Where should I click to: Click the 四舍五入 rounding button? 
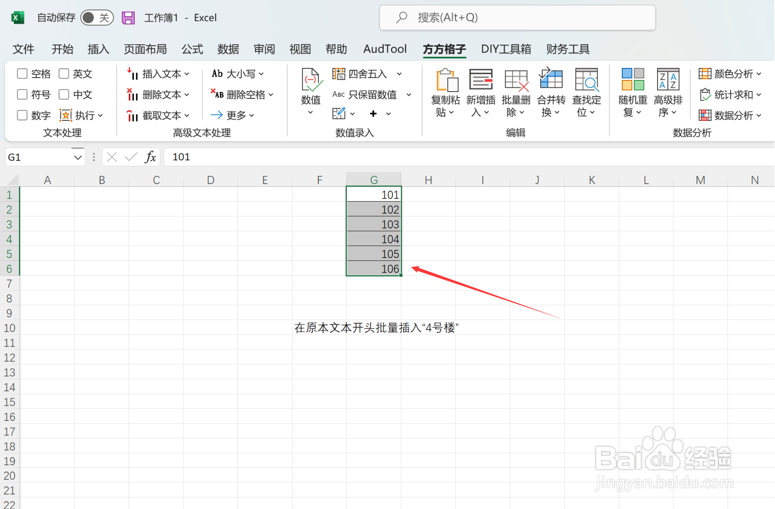tap(360, 74)
